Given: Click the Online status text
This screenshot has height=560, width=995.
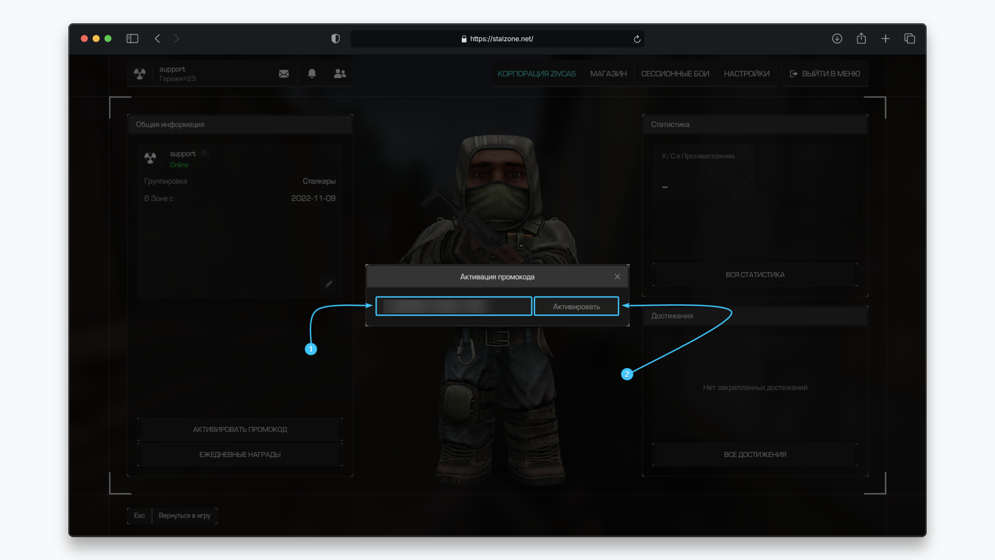Looking at the screenshot, I should point(179,165).
